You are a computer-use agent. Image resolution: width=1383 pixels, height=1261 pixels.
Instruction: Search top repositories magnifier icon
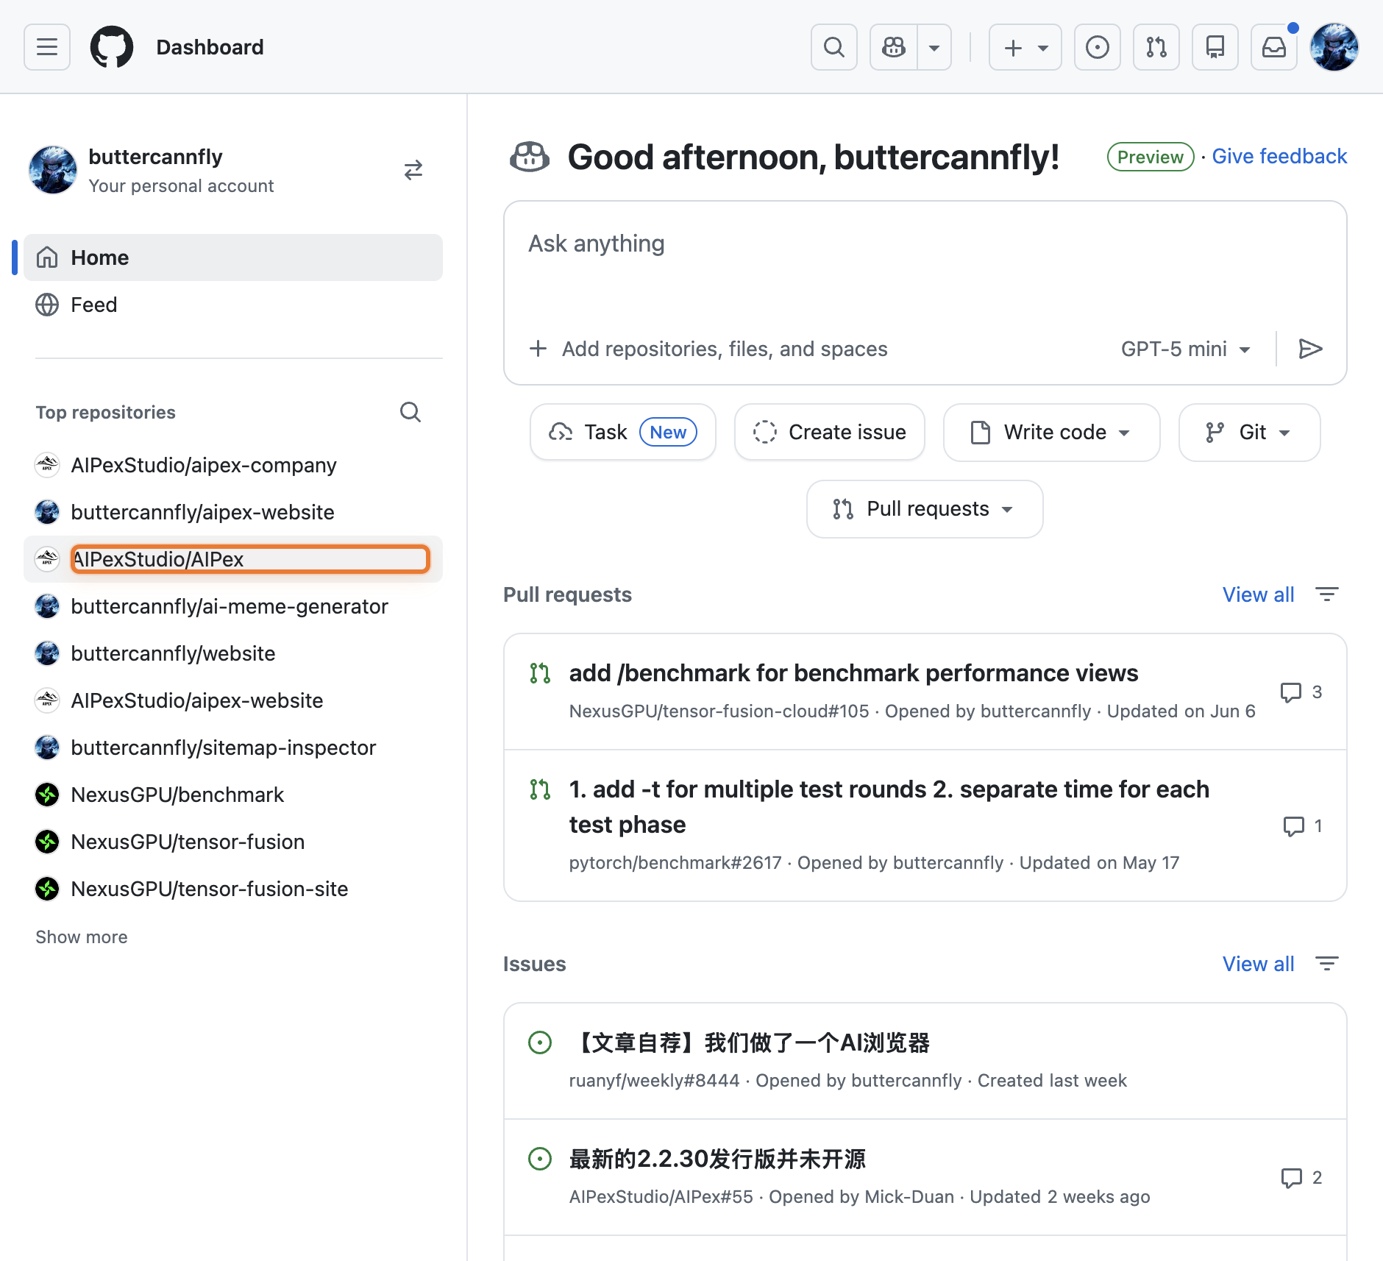[410, 412]
